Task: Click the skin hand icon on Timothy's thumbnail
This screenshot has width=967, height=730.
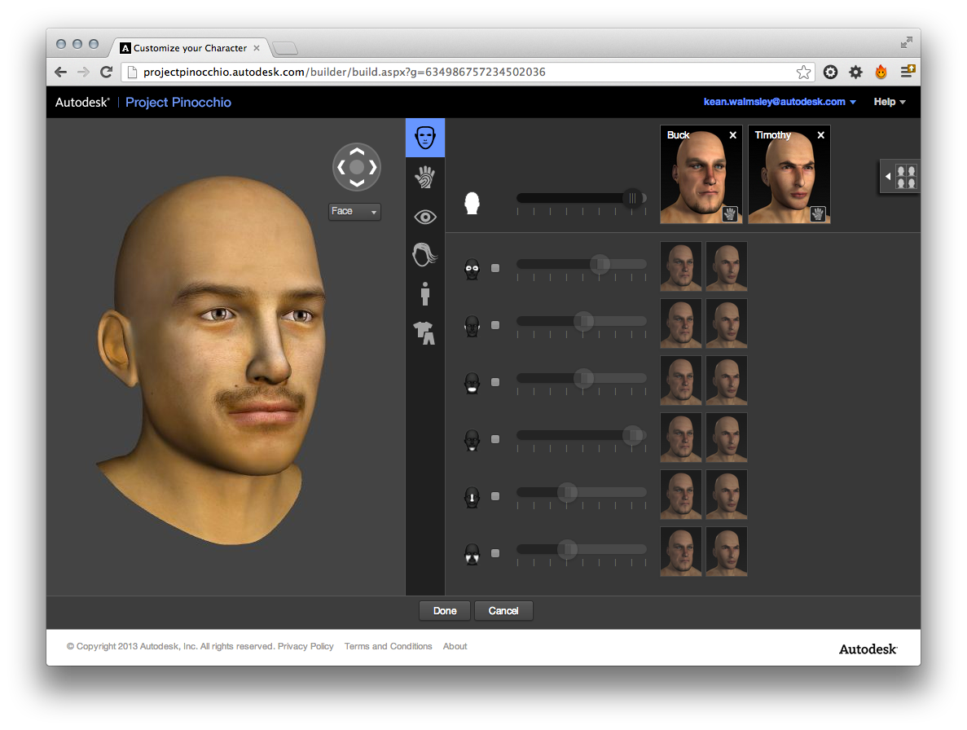Action: pyautogui.click(x=818, y=213)
